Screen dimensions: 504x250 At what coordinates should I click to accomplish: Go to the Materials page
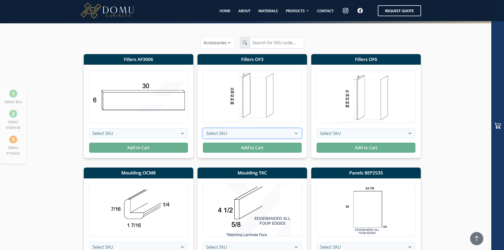coord(268,11)
